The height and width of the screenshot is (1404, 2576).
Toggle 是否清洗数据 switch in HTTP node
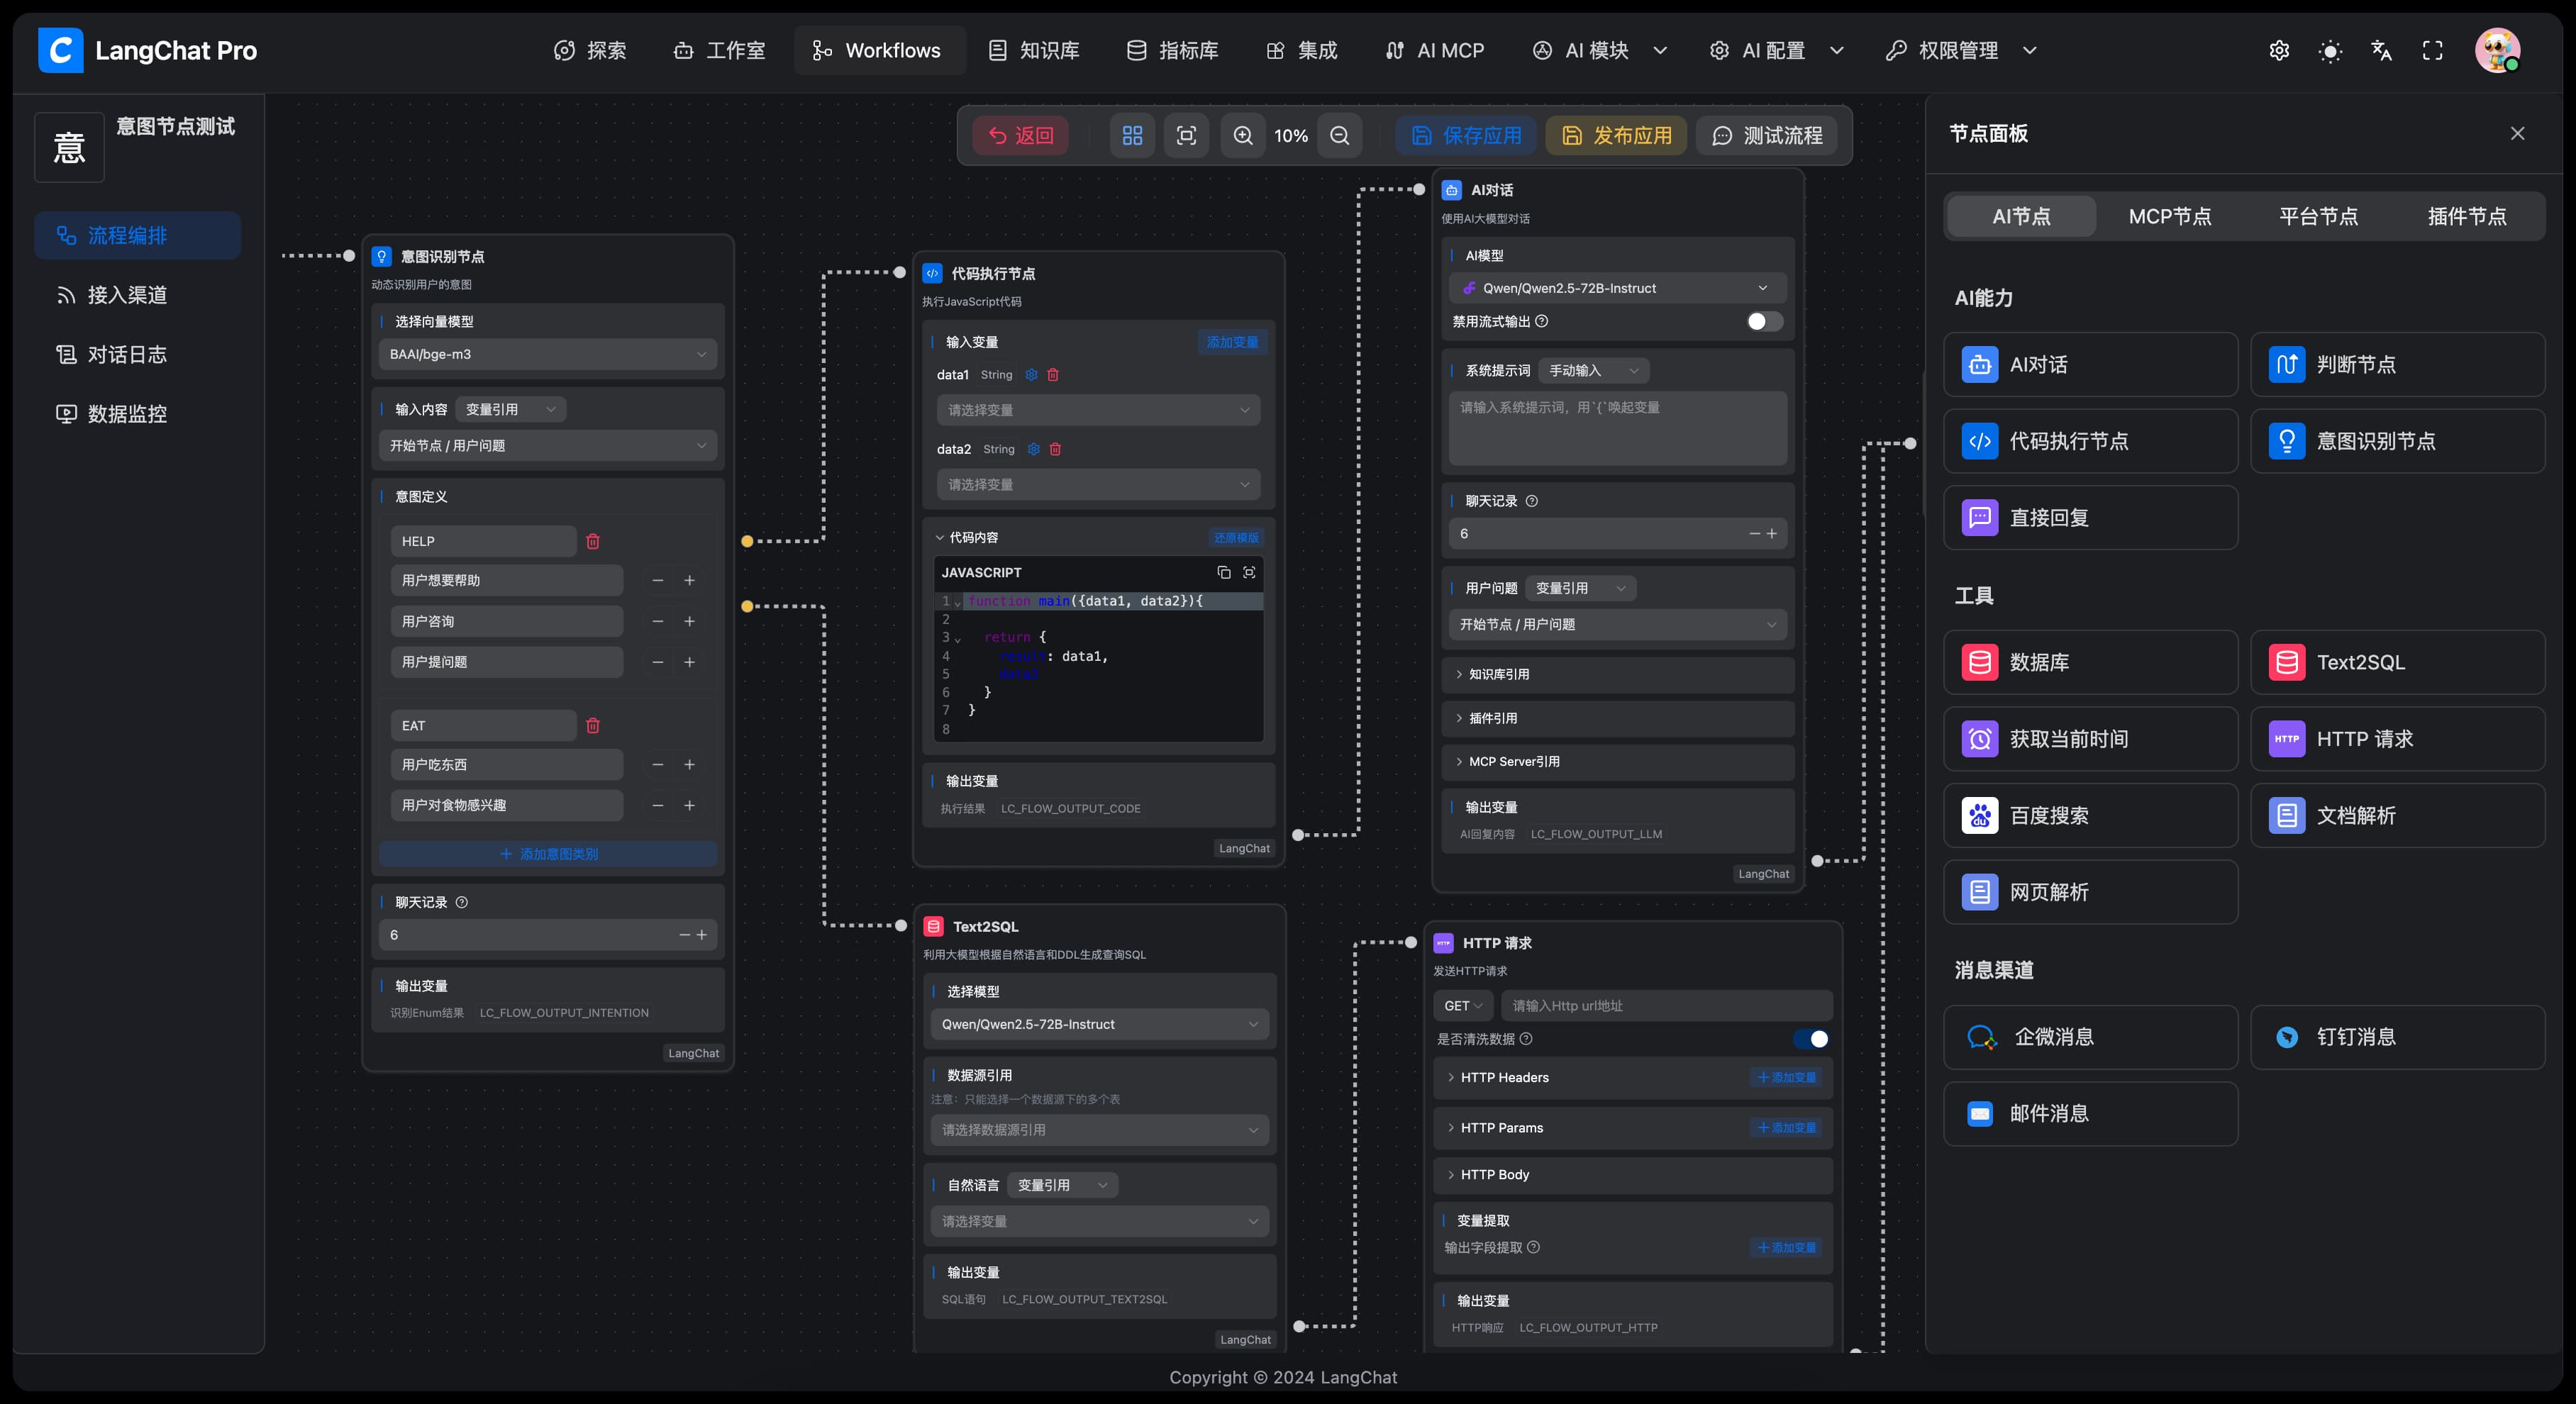click(1811, 1039)
